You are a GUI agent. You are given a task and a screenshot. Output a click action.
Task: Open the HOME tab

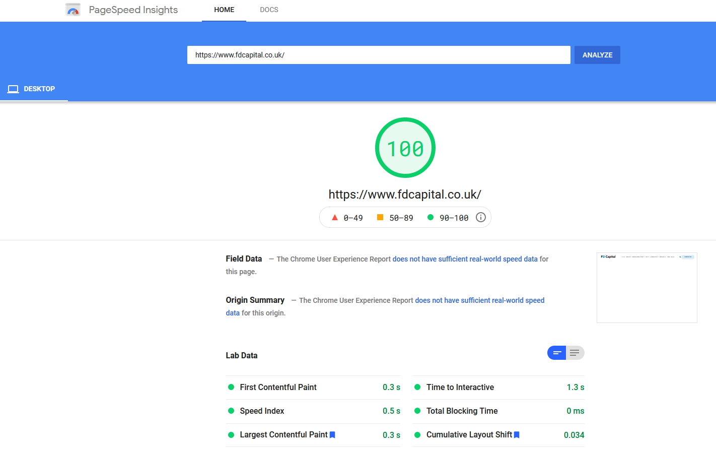click(x=224, y=10)
